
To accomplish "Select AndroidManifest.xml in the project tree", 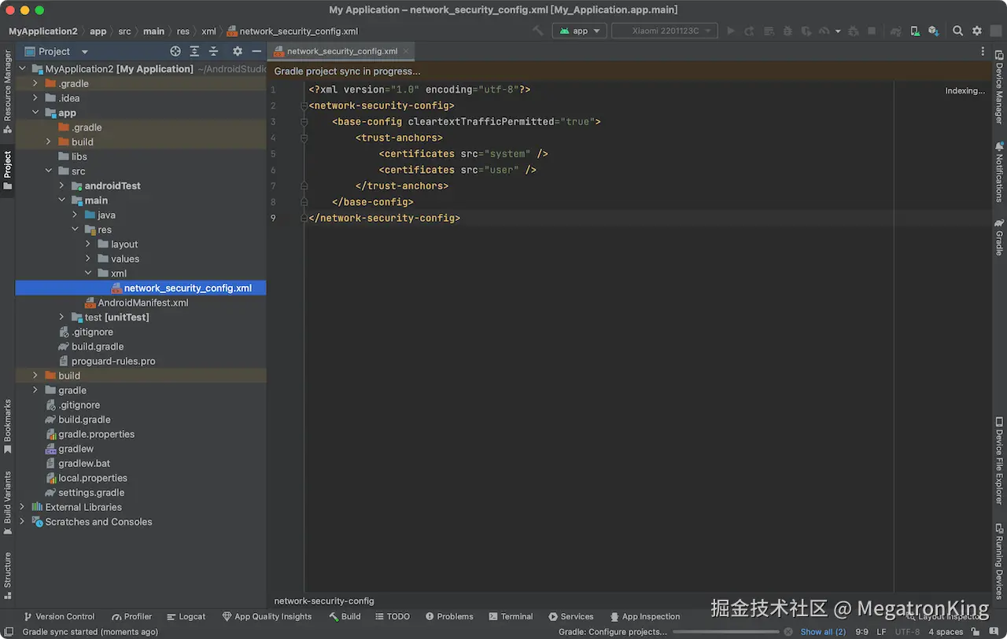I will (142, 303).
